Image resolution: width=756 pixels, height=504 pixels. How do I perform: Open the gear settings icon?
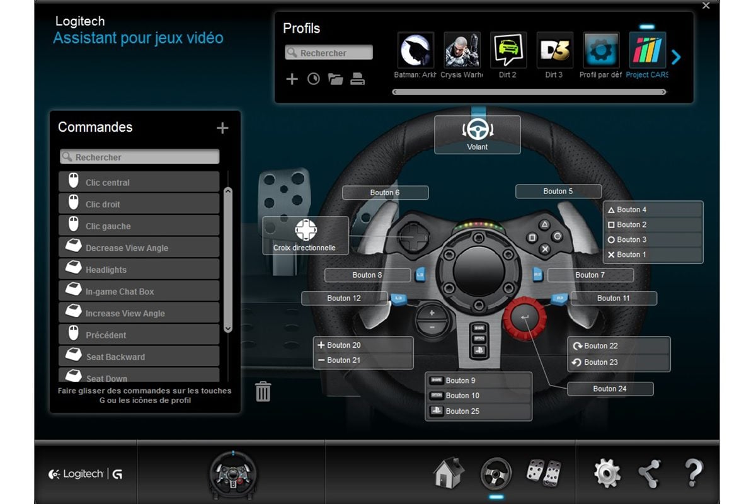tap(607, 472)
